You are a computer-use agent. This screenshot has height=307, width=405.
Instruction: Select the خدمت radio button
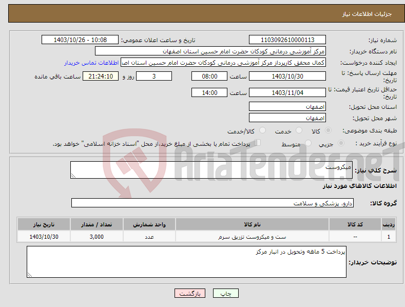(x=299, y=130)
